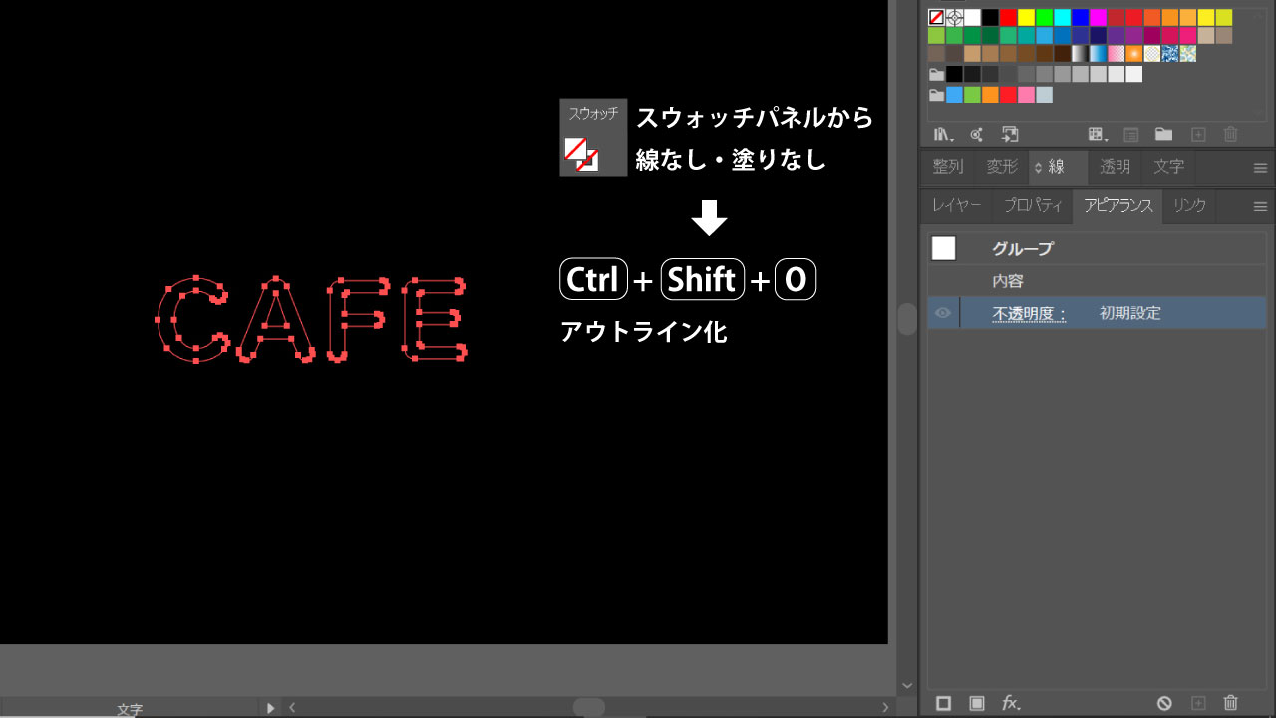Create a New Color Group folder icon
1276x718 pixels.
coord(1163,134)
